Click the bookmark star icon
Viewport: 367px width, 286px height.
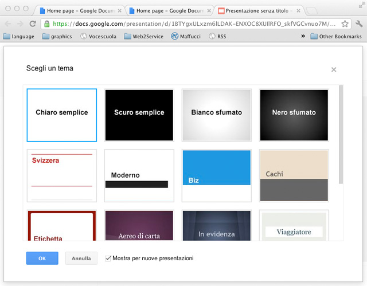click(x=345, y=23)
